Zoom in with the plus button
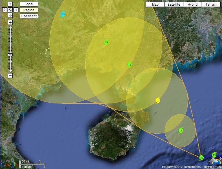222x169 pixels. coord(10,22)
